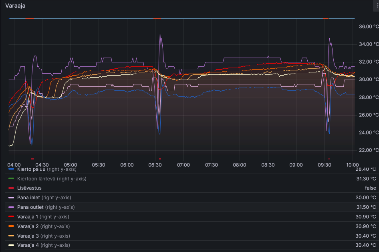Click the Varaaja panel title
Screen dimensions: 379x252
tap(15, 6)
